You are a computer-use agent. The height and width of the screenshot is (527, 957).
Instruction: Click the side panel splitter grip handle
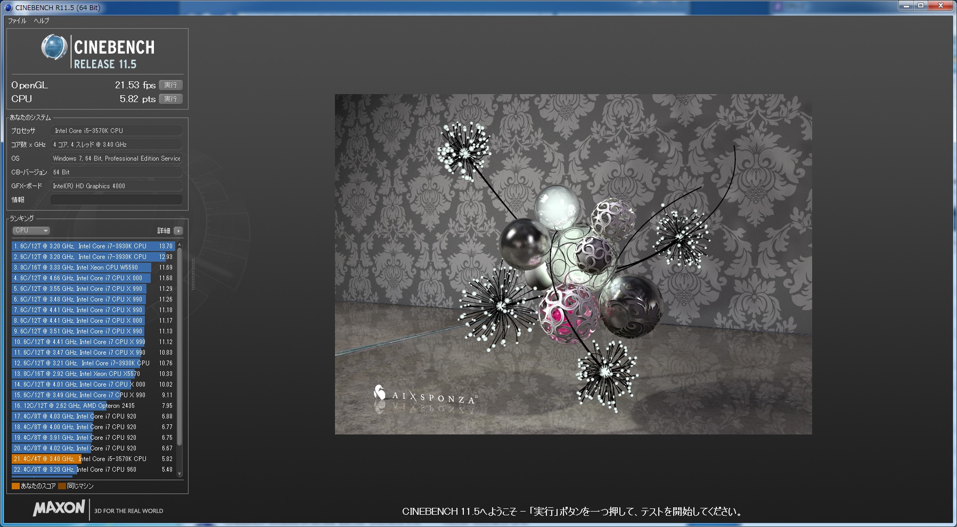click(193, 274)
